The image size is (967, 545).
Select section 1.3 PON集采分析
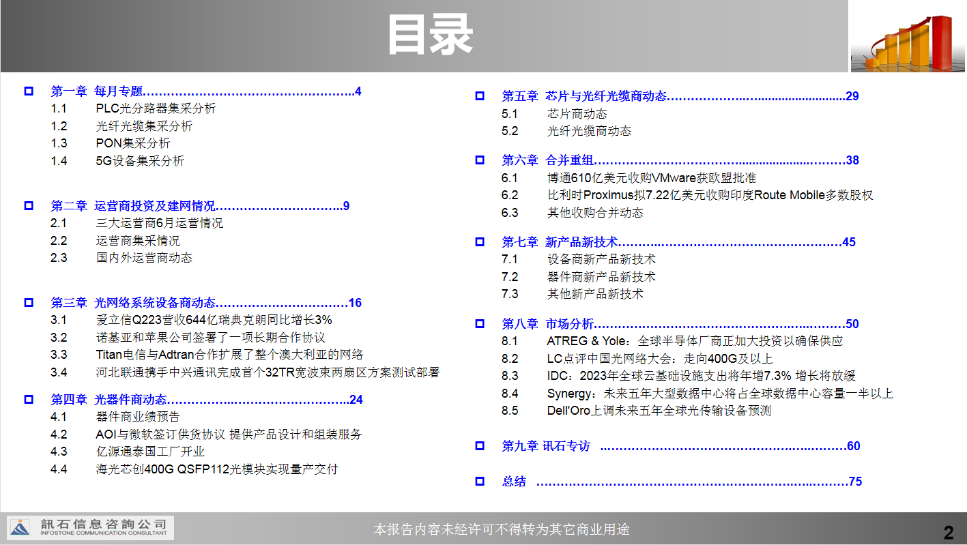pyautogui.click(x=132, y=143)
